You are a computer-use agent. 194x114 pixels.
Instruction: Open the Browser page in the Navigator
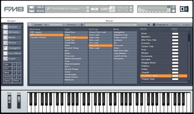[12, 27]
